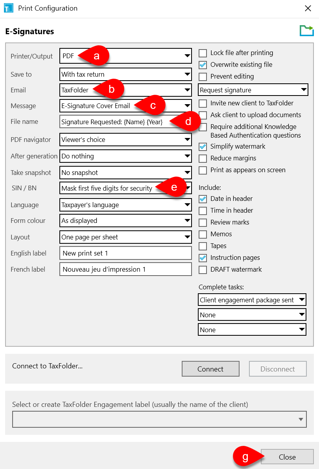The image size is (319, 469).
Task: Open the PDF navigator dropdown
Action: 126,140
